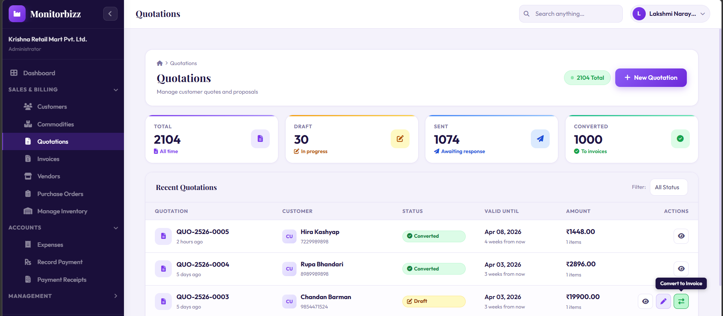Viewport: 723px width, 316px height.
Task: Click the New Quotation button
Action: pyautogui.click(x=651, y=77)
